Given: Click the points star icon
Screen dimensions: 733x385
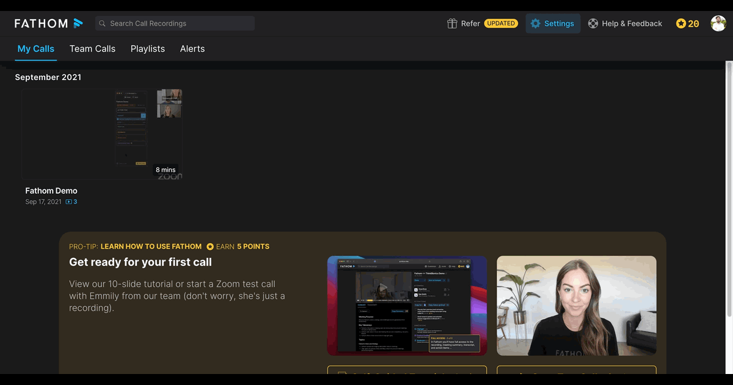Looking at the screenshot, I should [681, 23].
